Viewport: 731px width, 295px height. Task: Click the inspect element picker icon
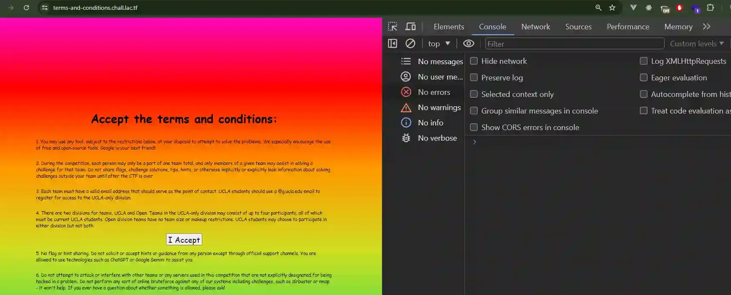coord(393,27)
